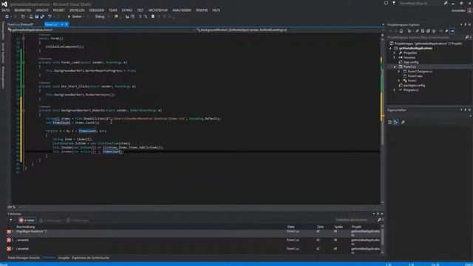This screenshot has width=473, height=266.
Task: Select Form1.resx in Projektmappen-Explorer
Action: click(x=415, y=76)
